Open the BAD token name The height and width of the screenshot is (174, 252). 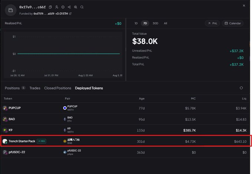point(12,119)
